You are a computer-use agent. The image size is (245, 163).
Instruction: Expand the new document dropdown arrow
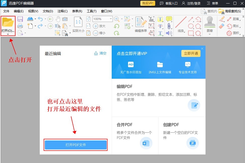click(35, 26)
